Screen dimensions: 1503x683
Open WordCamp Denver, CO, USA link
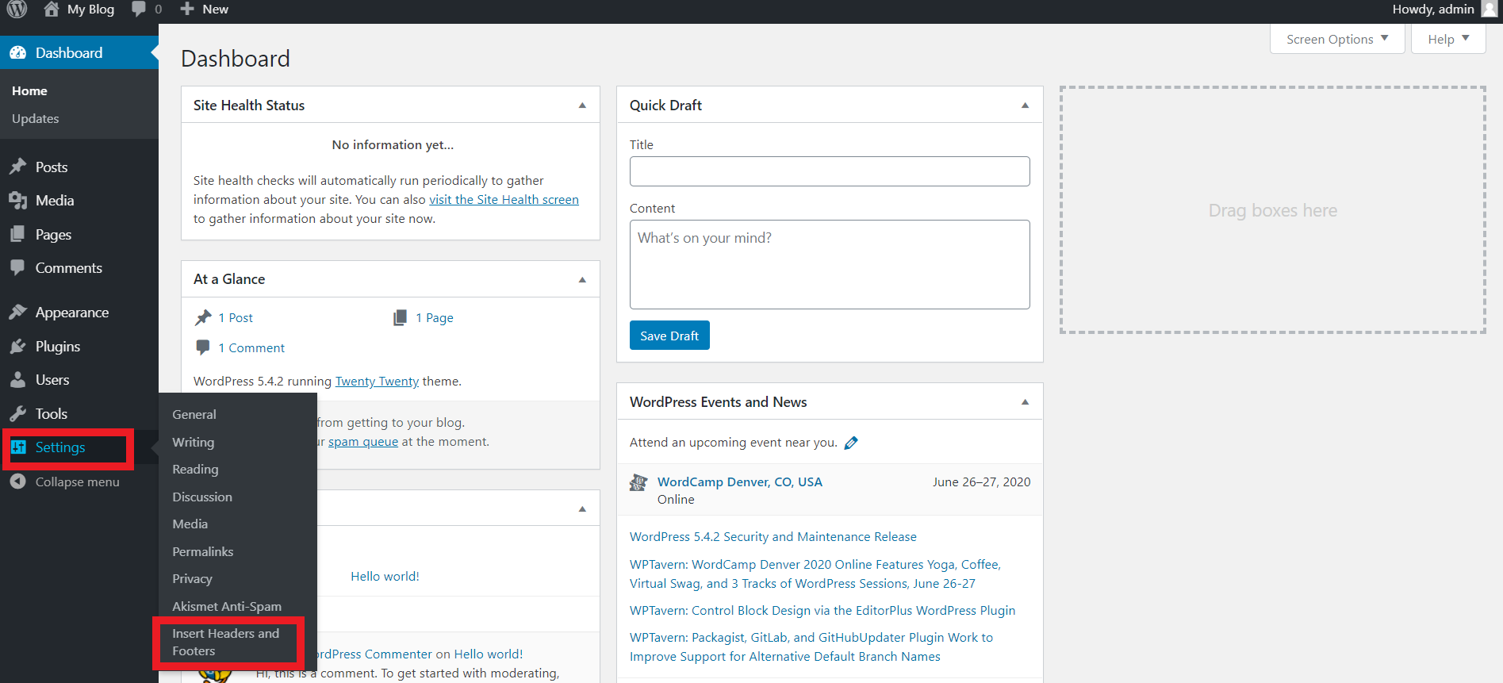(740, 482)
